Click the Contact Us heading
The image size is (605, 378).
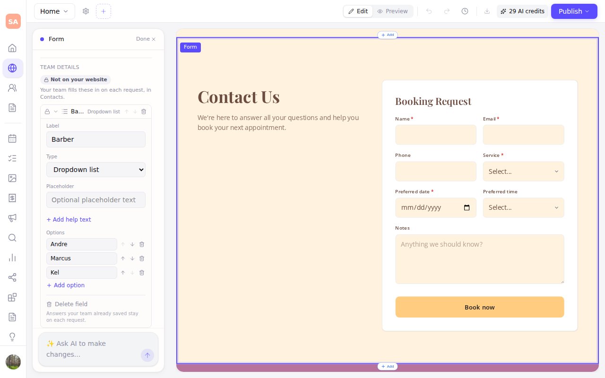[239, 97]
